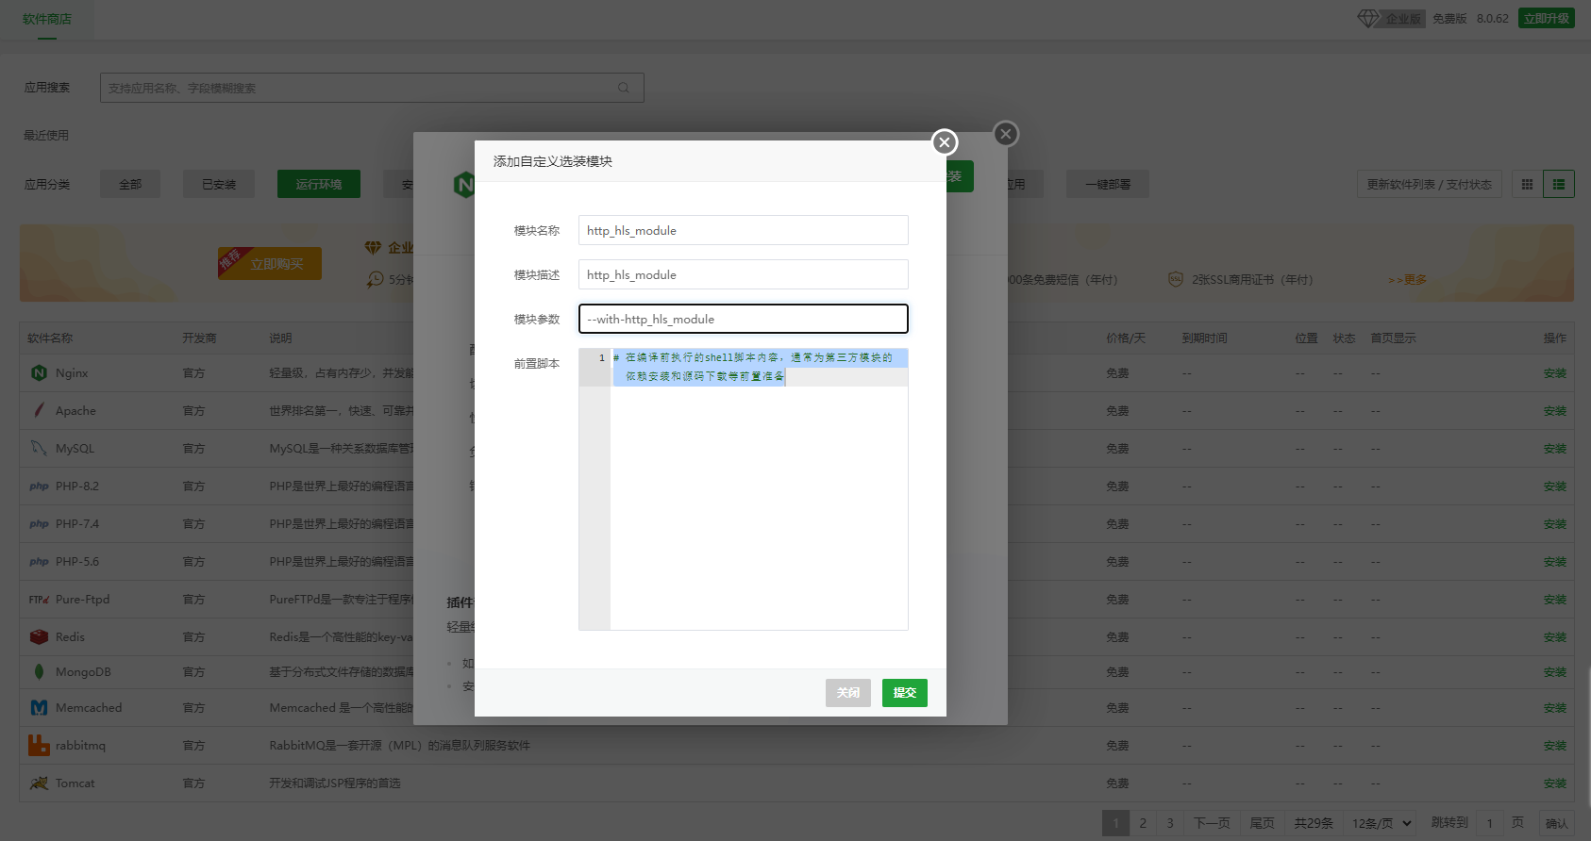Close the add custom module dialog
Image resolution: width=1591 pixels, height=841 pixels.
coord(945,142)
